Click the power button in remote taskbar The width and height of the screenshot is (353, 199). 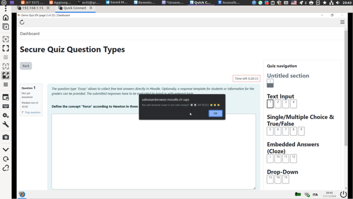click(343, 194)
